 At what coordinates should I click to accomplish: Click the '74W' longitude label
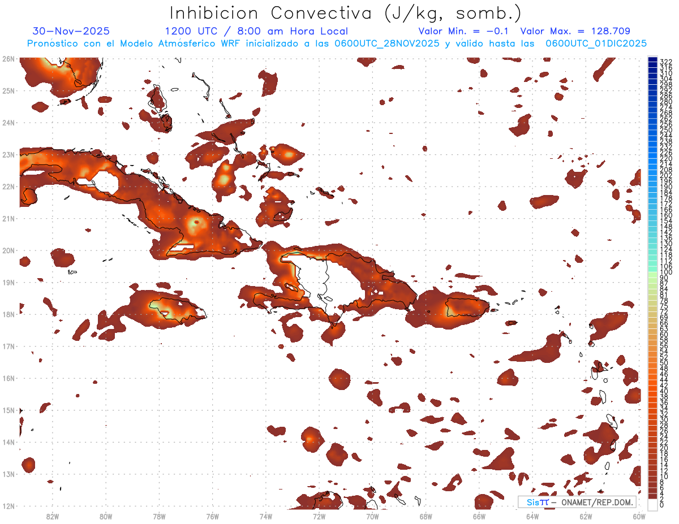pyautogui.click(x=266, y=516)
